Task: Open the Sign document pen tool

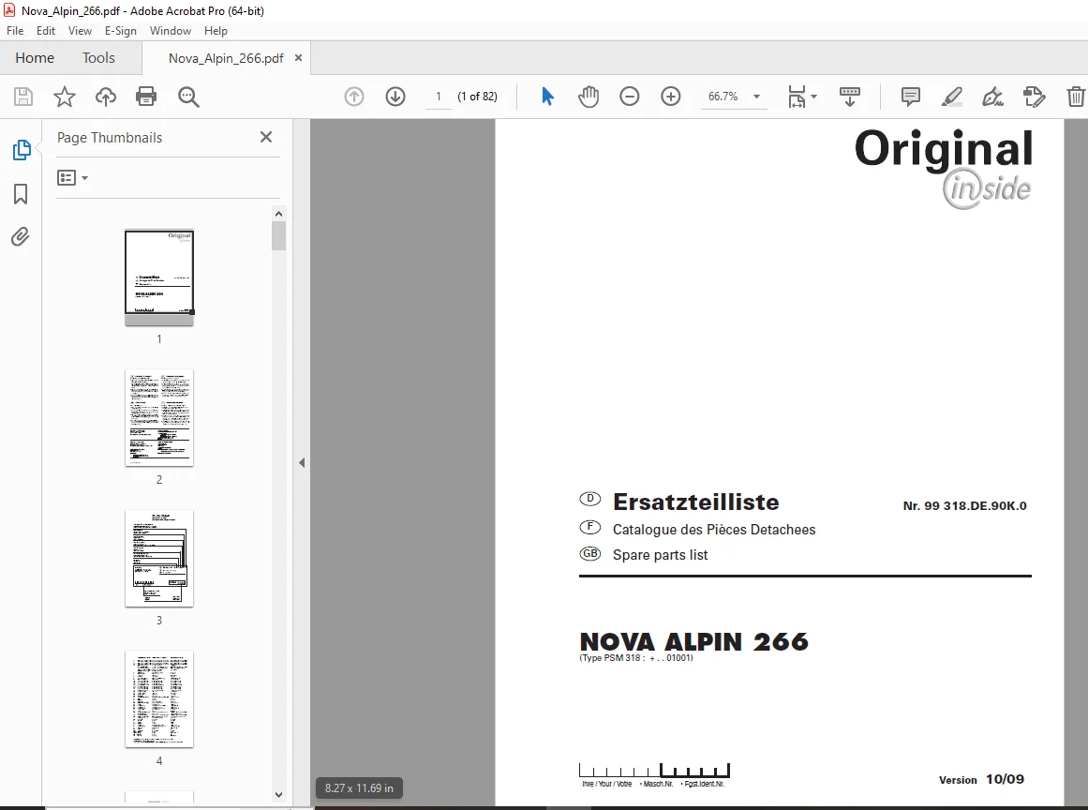Action: [993, 97]
